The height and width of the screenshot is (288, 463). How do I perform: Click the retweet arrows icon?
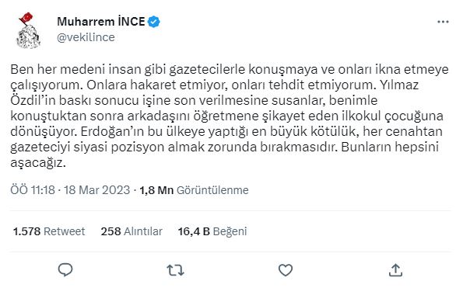[175, 270]
